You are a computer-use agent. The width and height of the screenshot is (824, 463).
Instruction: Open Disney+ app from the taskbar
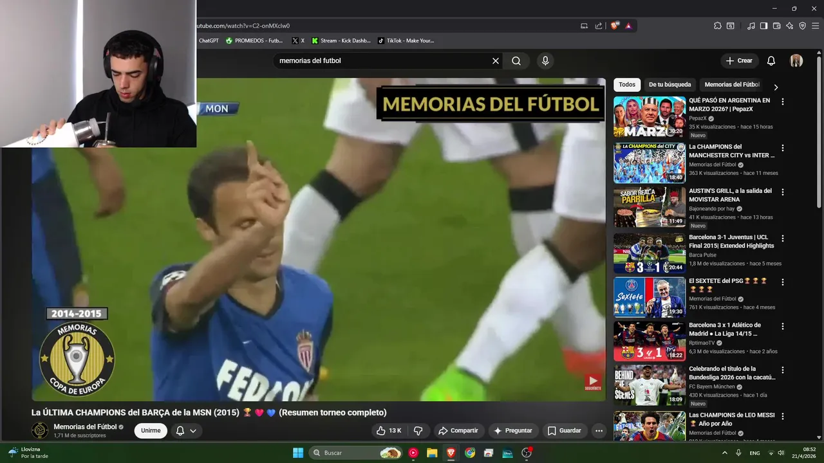pos(507,453)
